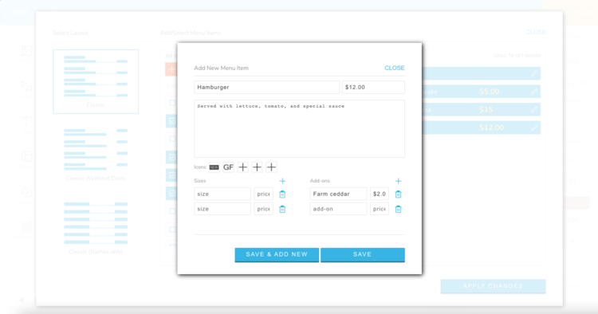This screenshot has width=598, height=314.
Task: Click the Save button
Action: tap(363, 254)
